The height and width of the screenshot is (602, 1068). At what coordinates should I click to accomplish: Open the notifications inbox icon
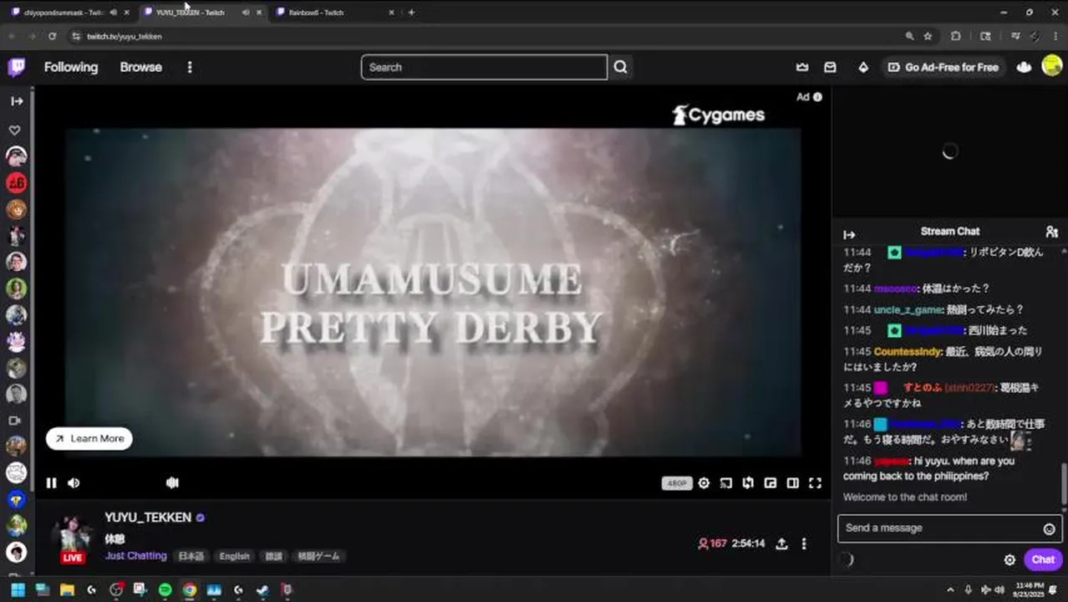click(x=830, y=67)
